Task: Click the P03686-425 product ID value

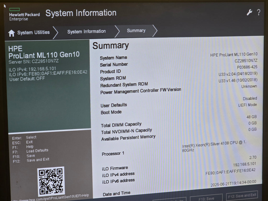Action: [x=247, y=67]
